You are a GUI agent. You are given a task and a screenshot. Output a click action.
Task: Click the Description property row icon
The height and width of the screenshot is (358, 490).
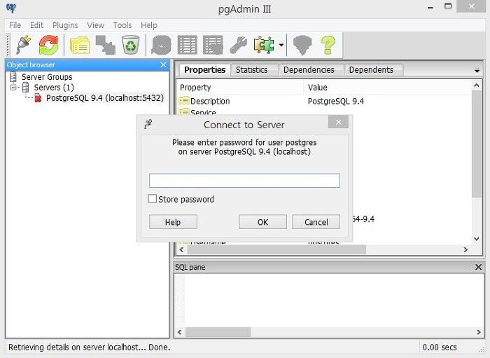point(183,101)
